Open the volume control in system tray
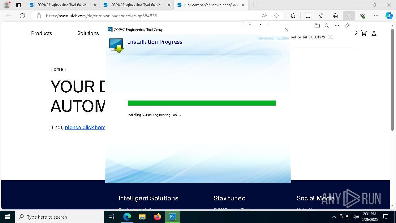The height and width of the screenshot is (223, 396). 356,217
